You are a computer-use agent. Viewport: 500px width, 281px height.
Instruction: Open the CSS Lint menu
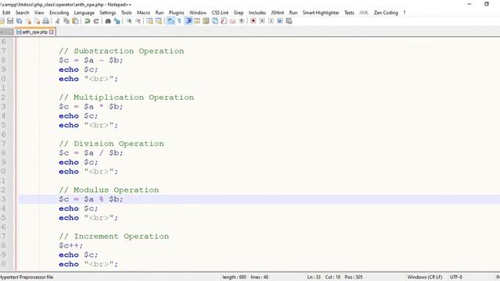pyautogui.click(x=220, y=12)
